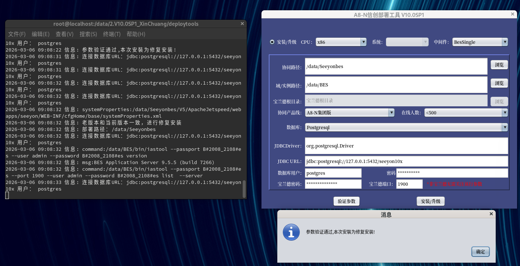Open the CPU x86 dropdown

(x=341, y=42)
